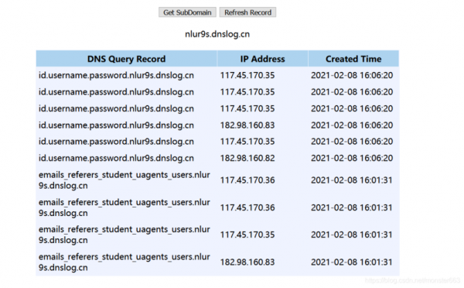Image resolution: width=464 pixels, height=288 pixels.
Task: Click the Created Time column header
Action: [x=353, y=59]
